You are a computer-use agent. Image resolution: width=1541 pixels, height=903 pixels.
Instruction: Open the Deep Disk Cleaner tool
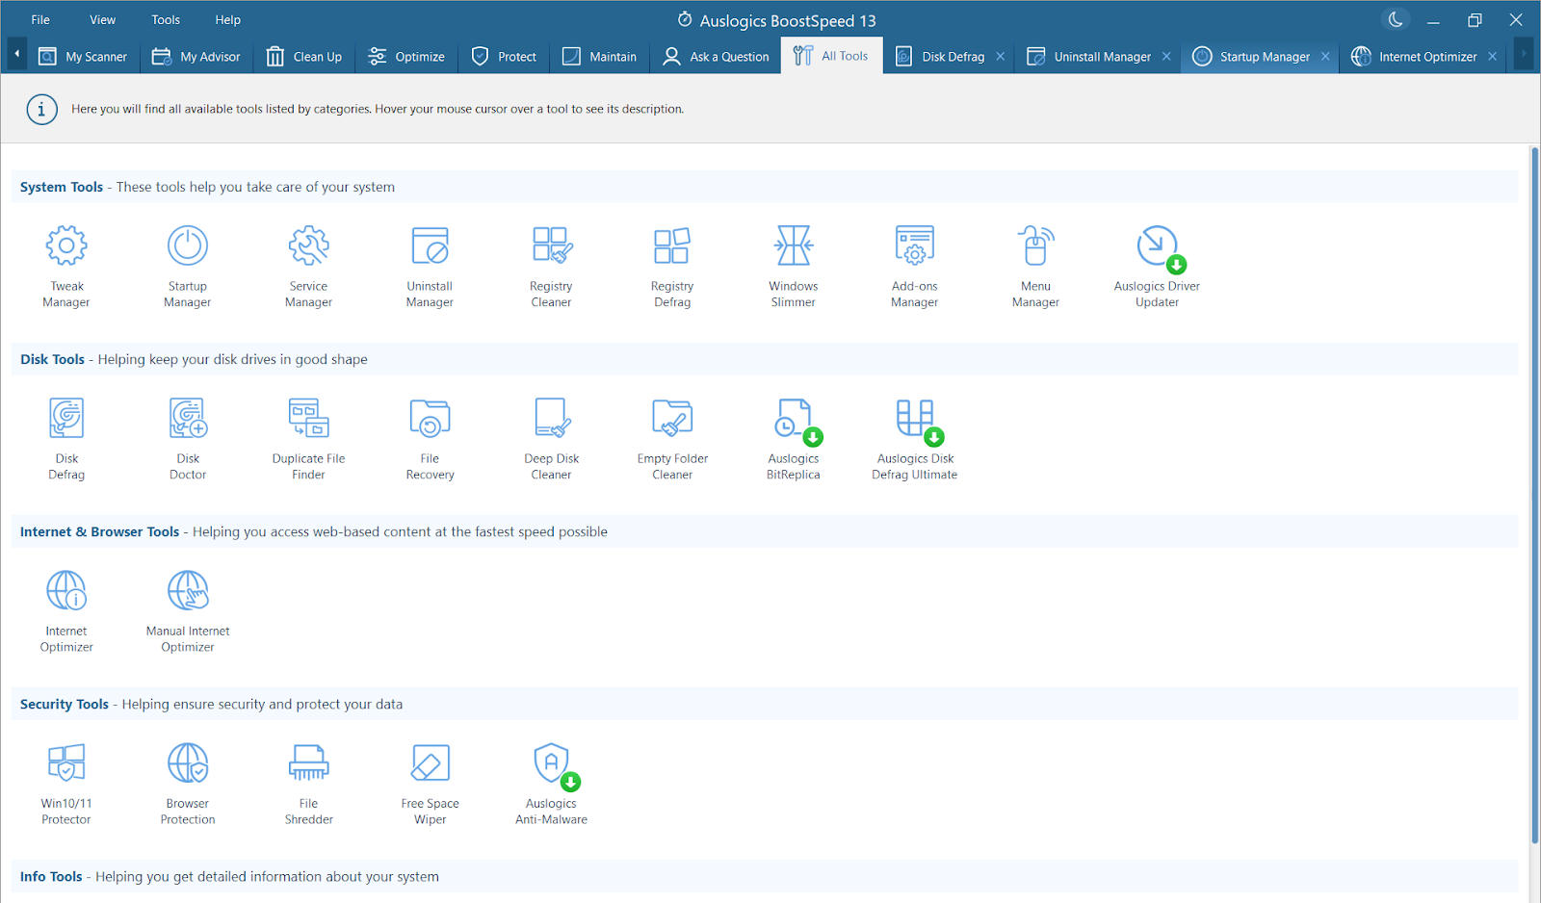[551, 439]
